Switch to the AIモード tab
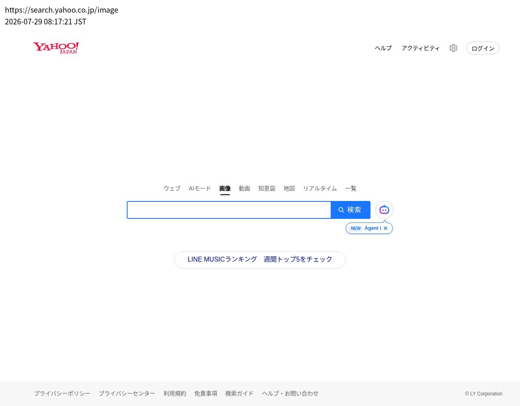Screen dimensions: 520x406 (x=200, y=188)
